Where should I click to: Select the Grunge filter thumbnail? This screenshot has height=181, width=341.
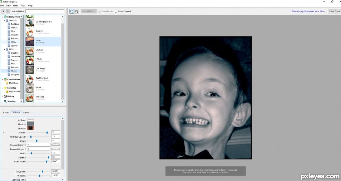point(30,51)
